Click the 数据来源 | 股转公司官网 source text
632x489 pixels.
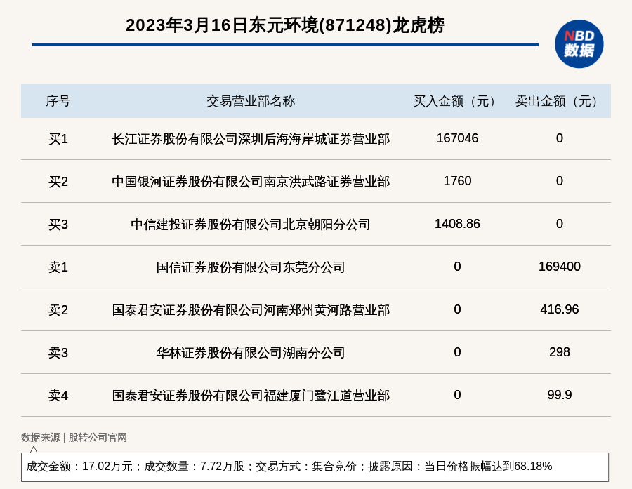74,438
